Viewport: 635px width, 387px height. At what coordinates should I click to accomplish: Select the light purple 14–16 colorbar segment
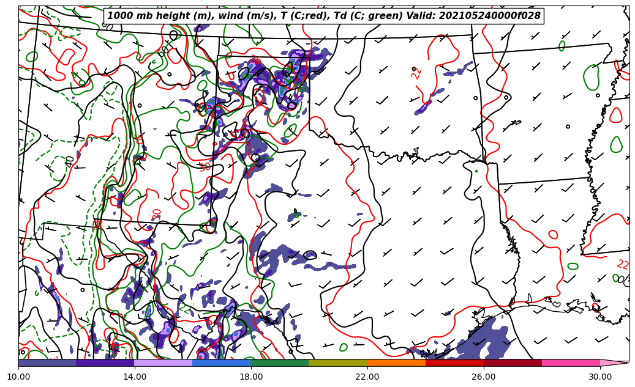pyautogui.click(x=163, y=363)
